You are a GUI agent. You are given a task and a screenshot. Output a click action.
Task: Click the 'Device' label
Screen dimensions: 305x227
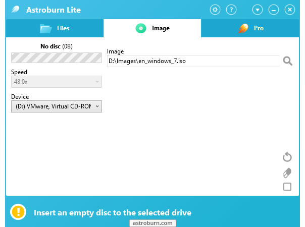pos(20,96)
